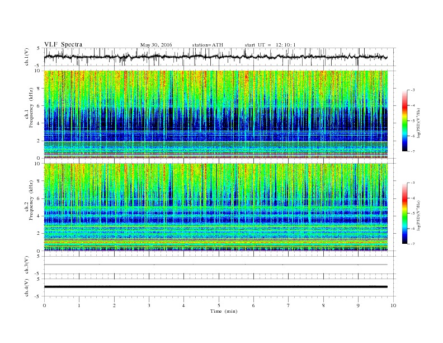Click the '-7' value on lower colorbar
The image size is (443, 343).
412,244
